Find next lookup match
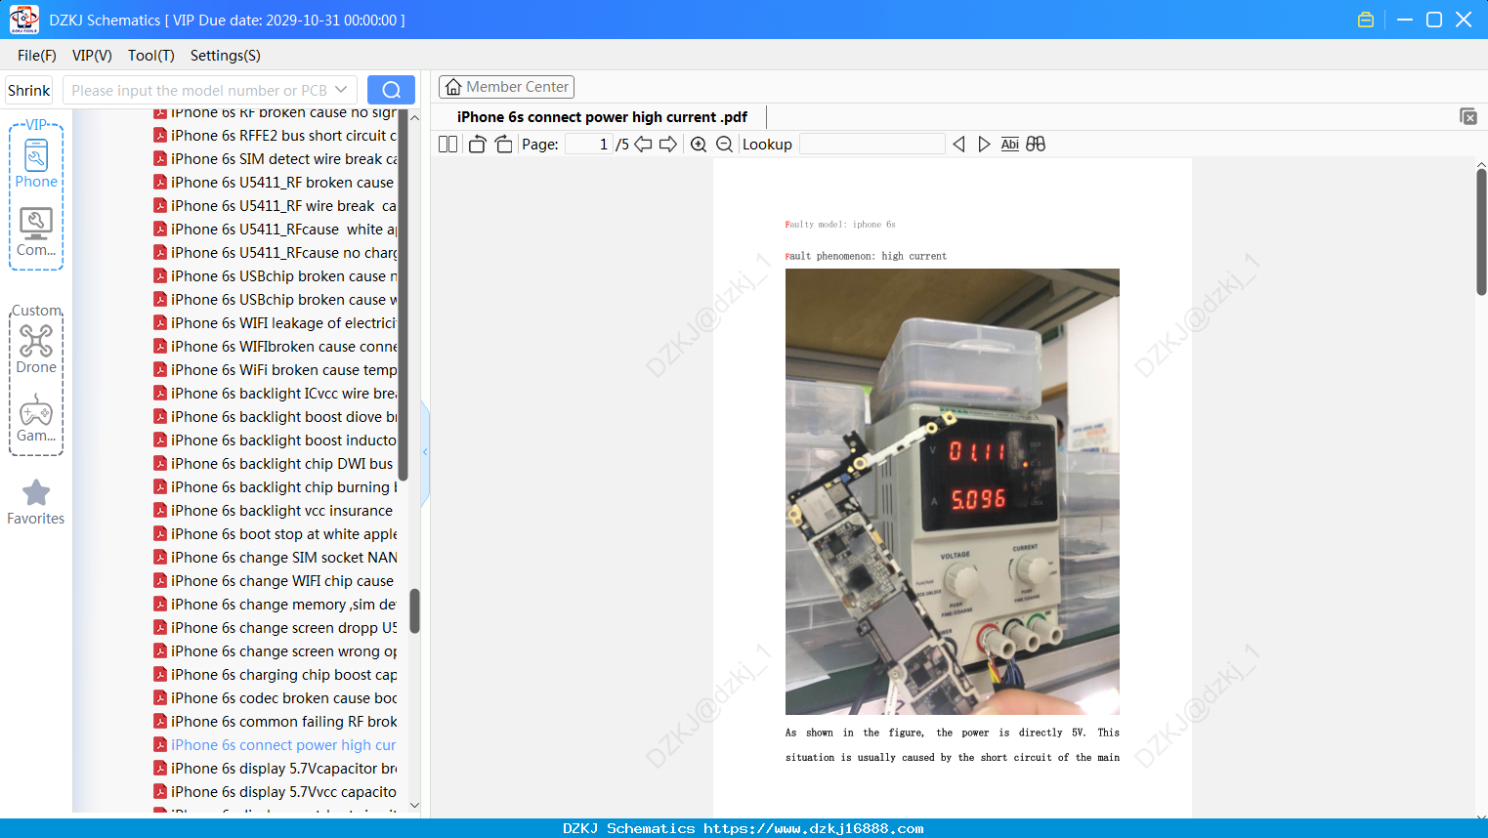Viewport: 1488px width, 838px height. 984,145
